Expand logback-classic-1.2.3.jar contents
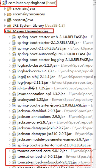Screen dimensions: 96x168 [10, 66]
